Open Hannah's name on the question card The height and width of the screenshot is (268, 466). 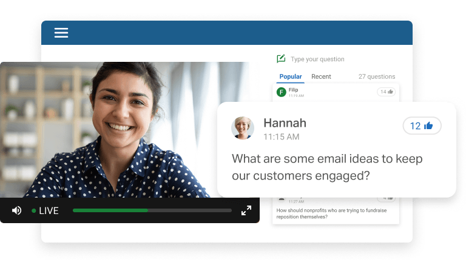[285, 123]
